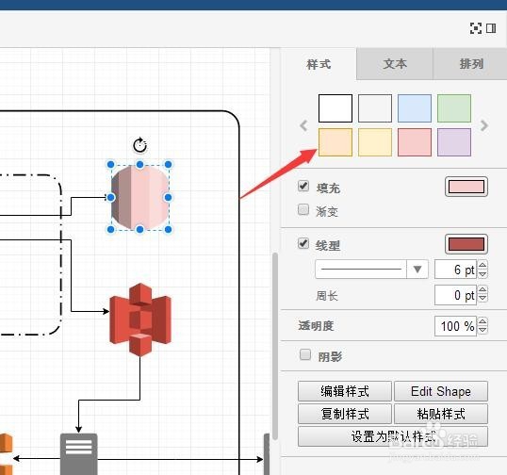Viewport: 507px width, 475px height.
Task: Pick the light green style swatch
Action: tap(454, 108)
